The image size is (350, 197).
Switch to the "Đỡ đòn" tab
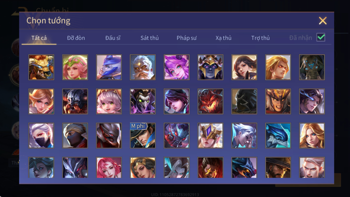point(76,38)
